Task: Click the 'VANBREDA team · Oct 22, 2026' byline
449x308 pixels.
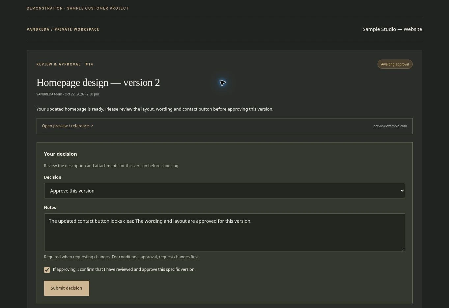Action: 68,94
